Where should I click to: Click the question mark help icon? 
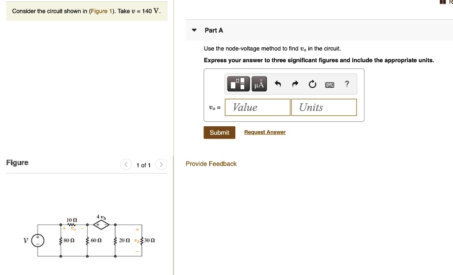(x=347, y=83)
